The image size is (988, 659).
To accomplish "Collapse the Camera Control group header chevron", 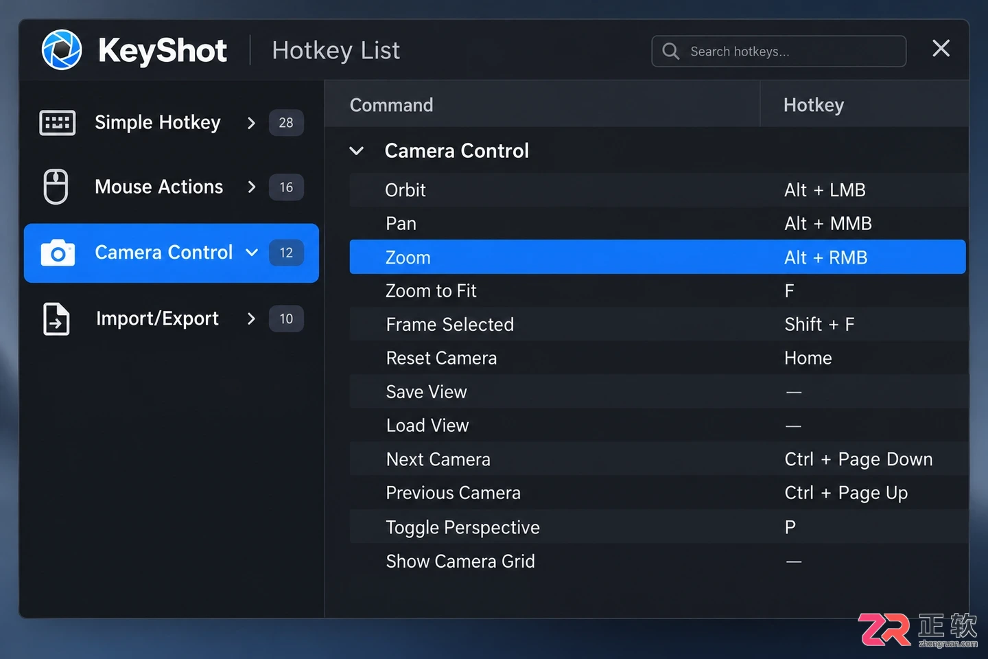I will pyautogui.click(x=357, y=151).
